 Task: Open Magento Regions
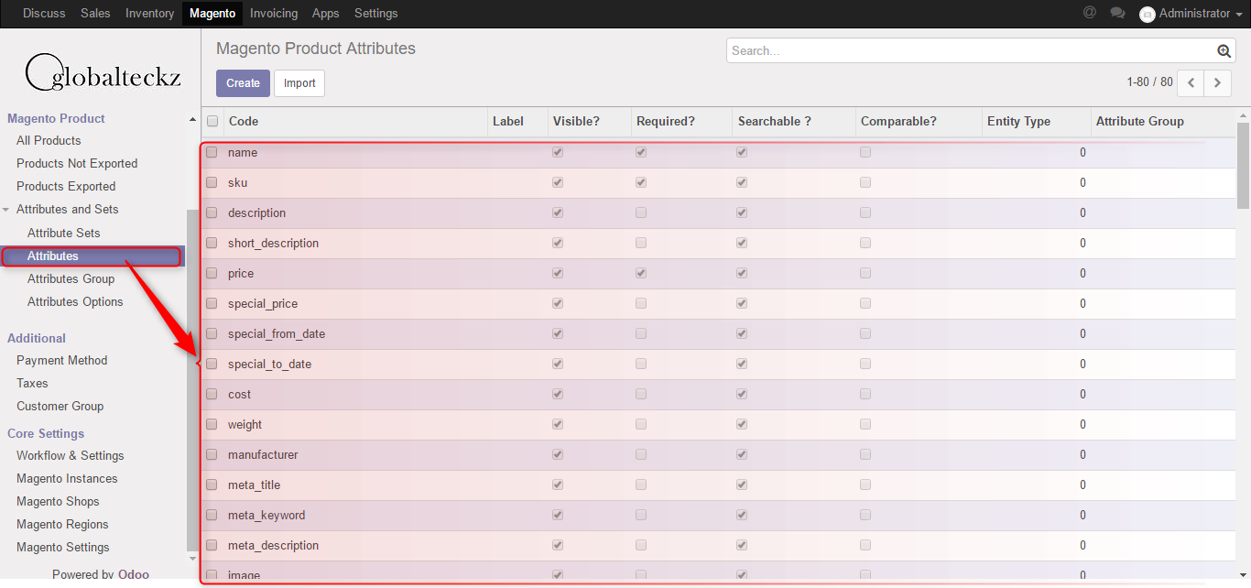(62, 525)
